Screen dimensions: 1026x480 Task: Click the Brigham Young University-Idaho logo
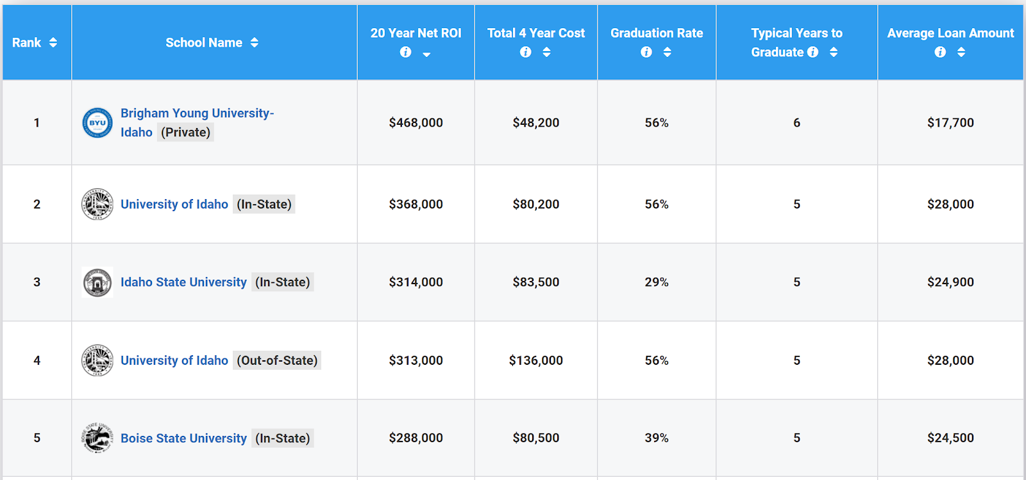97,123
